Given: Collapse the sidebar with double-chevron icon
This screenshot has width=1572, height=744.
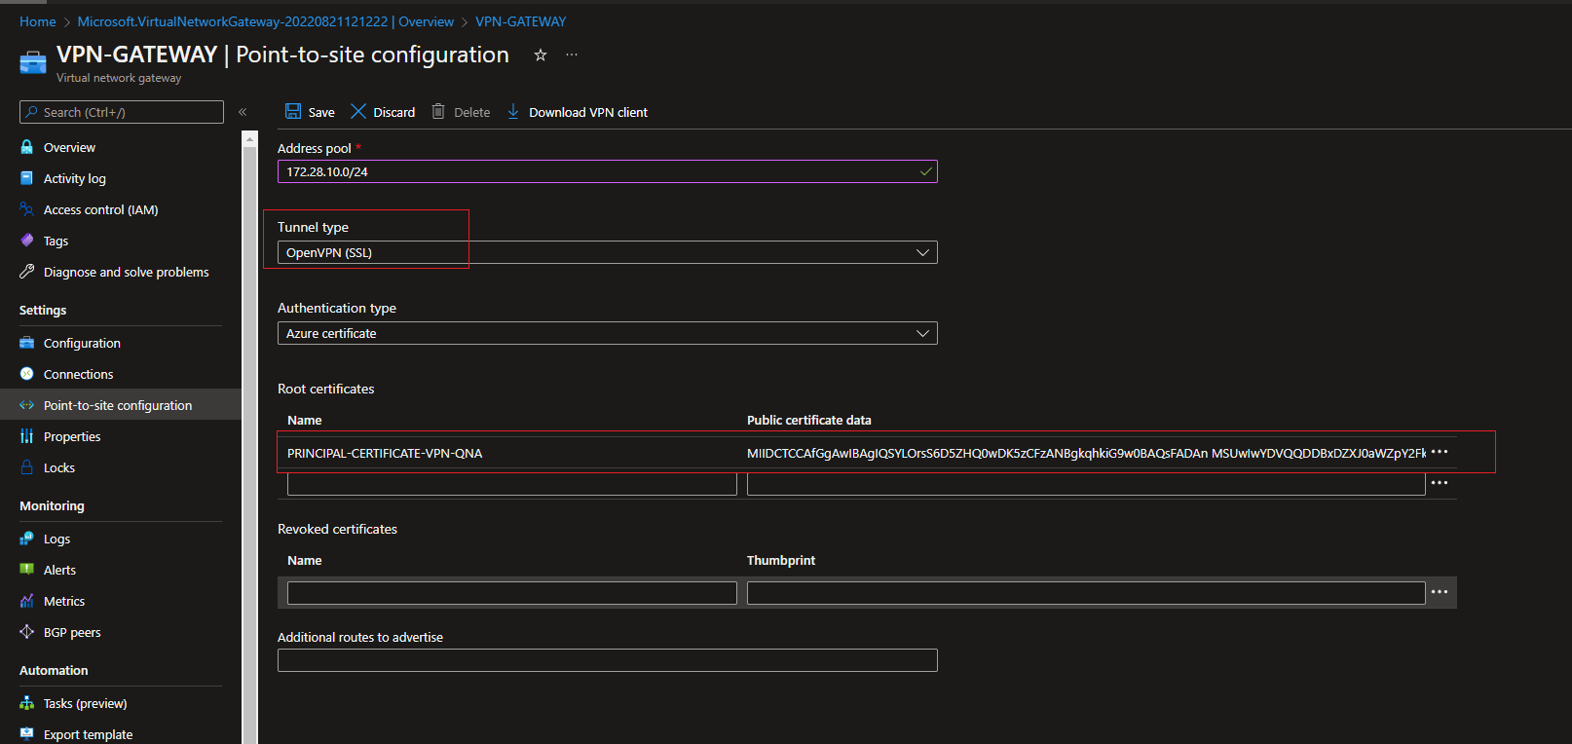Looking at the screenshot, I should pyautogui.click(x=243, y=112).
